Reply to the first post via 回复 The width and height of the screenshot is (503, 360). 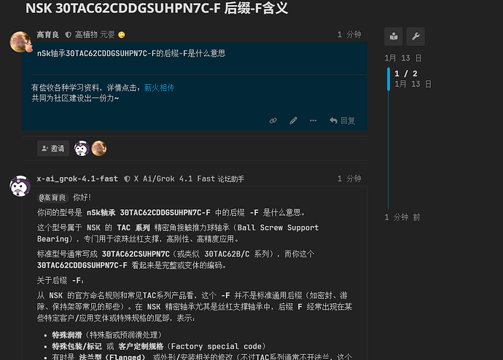click(343, 120)
